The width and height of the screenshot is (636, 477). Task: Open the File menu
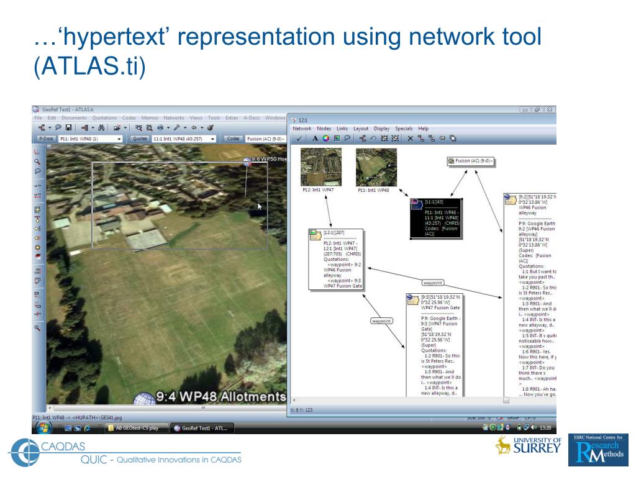tap(38, 117)
